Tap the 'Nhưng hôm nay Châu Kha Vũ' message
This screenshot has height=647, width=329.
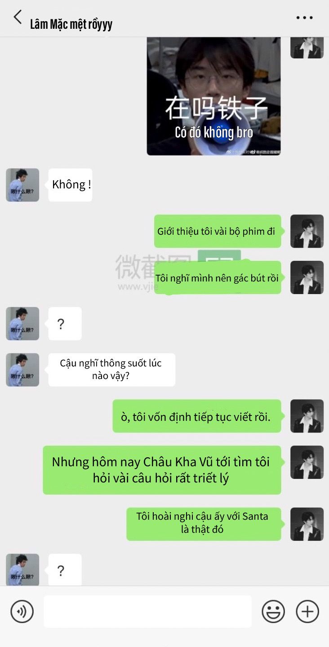(x=162, y=470)
